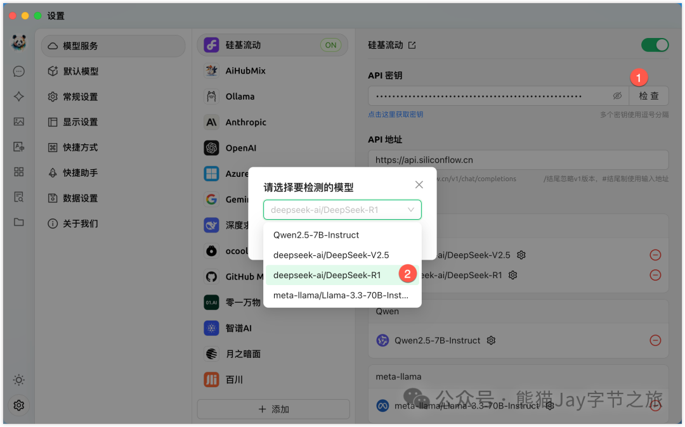Choose deepseek-ai/DeepSeek-R1 from the dropdown
Screen dimensions: 685x427
click(342, 275)
